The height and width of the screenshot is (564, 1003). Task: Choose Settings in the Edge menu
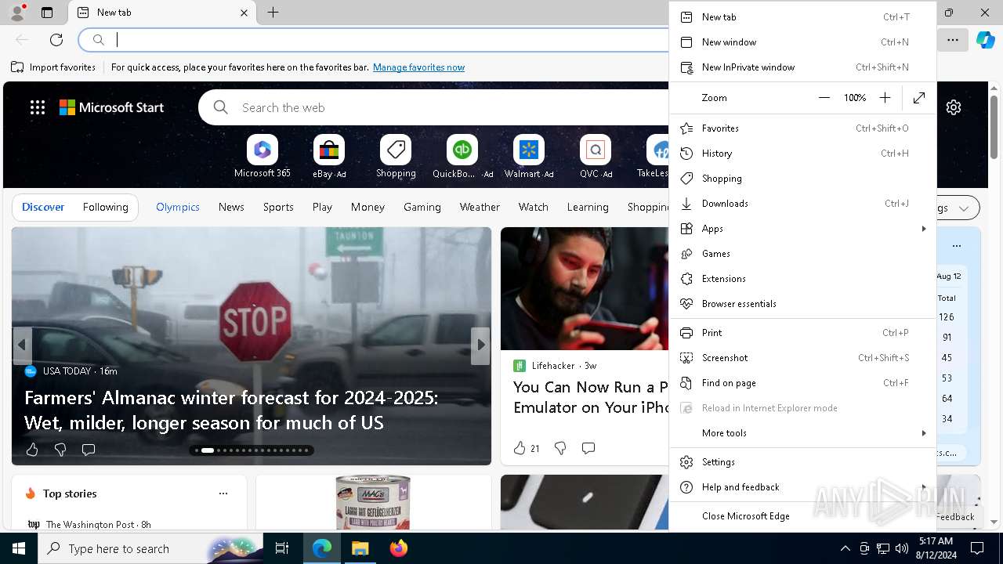click(802, 462)
